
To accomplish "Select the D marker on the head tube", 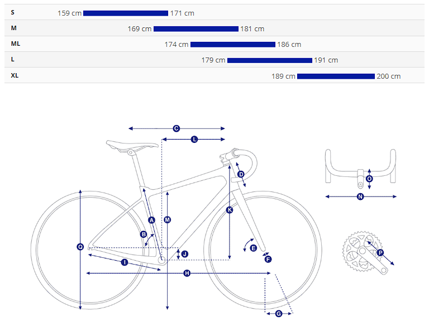I will pyautogui.click(x=241, y=175).
